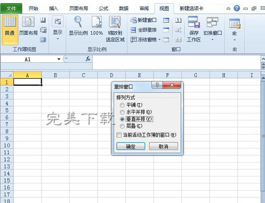Switch to Page Layout (页面布局) ribbon tab
The image size is (265, 203).
[x=78, y=8]
